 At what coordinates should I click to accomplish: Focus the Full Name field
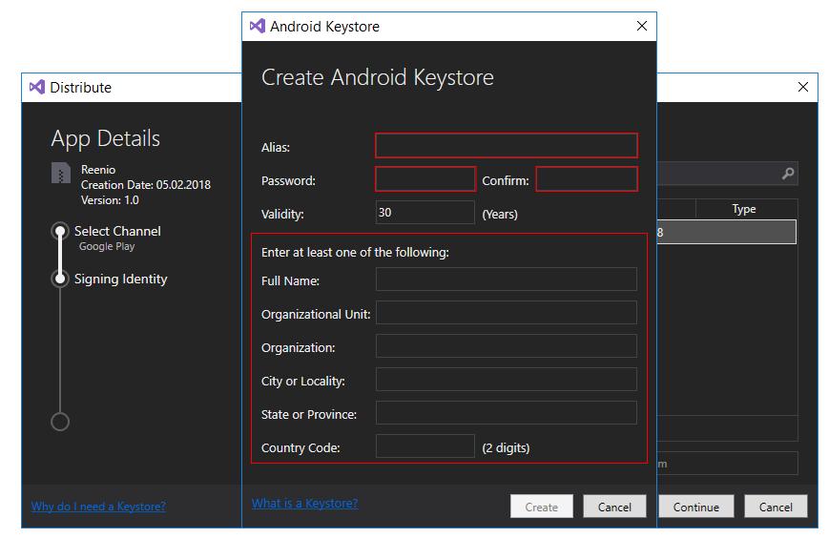pos(507,279)
